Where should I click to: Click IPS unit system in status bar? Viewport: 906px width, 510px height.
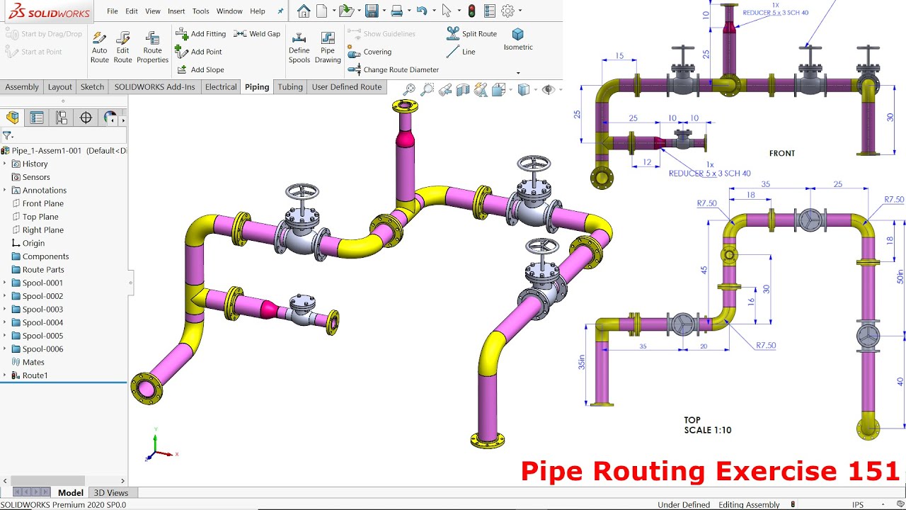(x=858, y=504)
